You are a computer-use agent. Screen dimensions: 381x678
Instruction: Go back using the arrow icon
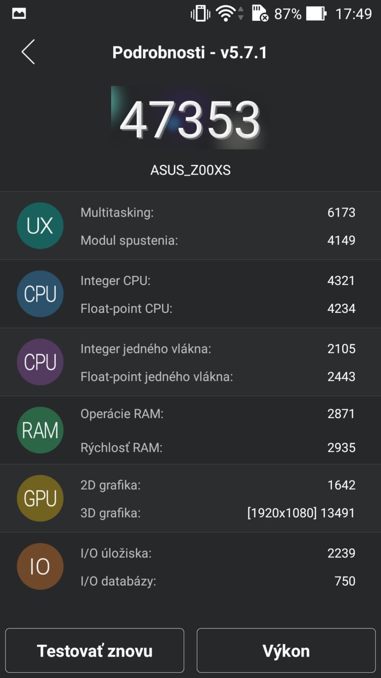[28, 52]
